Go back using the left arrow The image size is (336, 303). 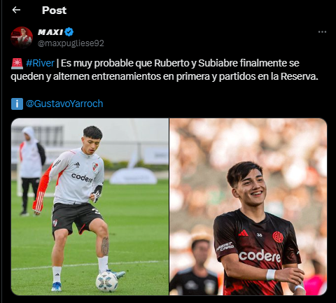[x=16, y=10]
